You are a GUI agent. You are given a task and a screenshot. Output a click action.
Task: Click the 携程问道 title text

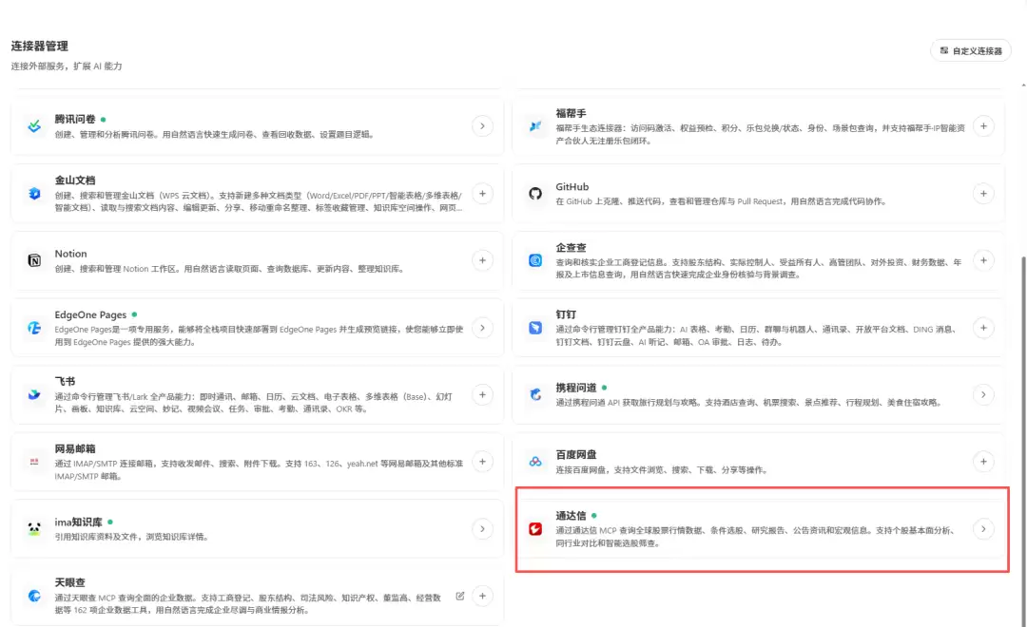pyautogui.click(x=575, y=388)
